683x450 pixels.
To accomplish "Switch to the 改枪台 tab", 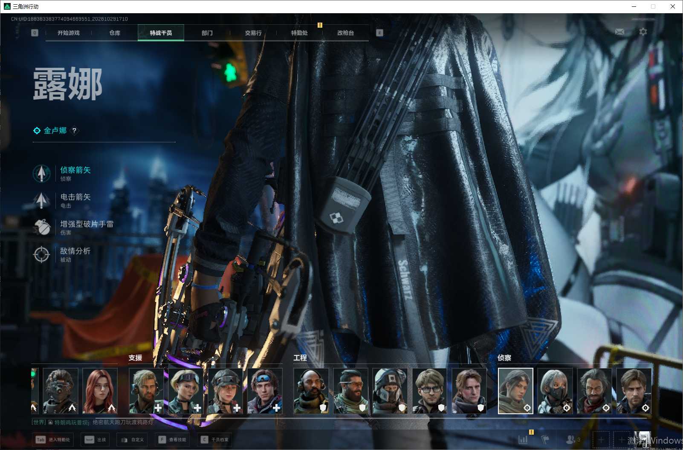I will click(x=345, y=33).
